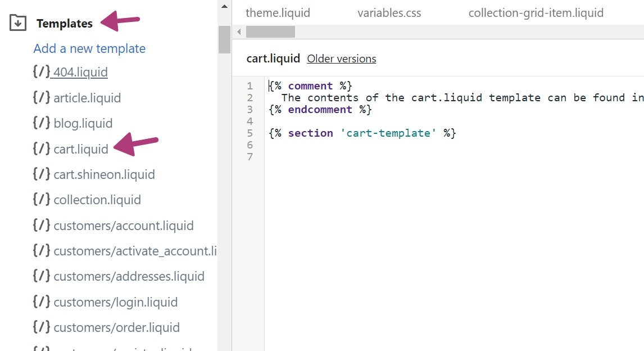Click the cart.liquid file title above editor
Viewport: 644px width, 351px height.
point(273,58)
